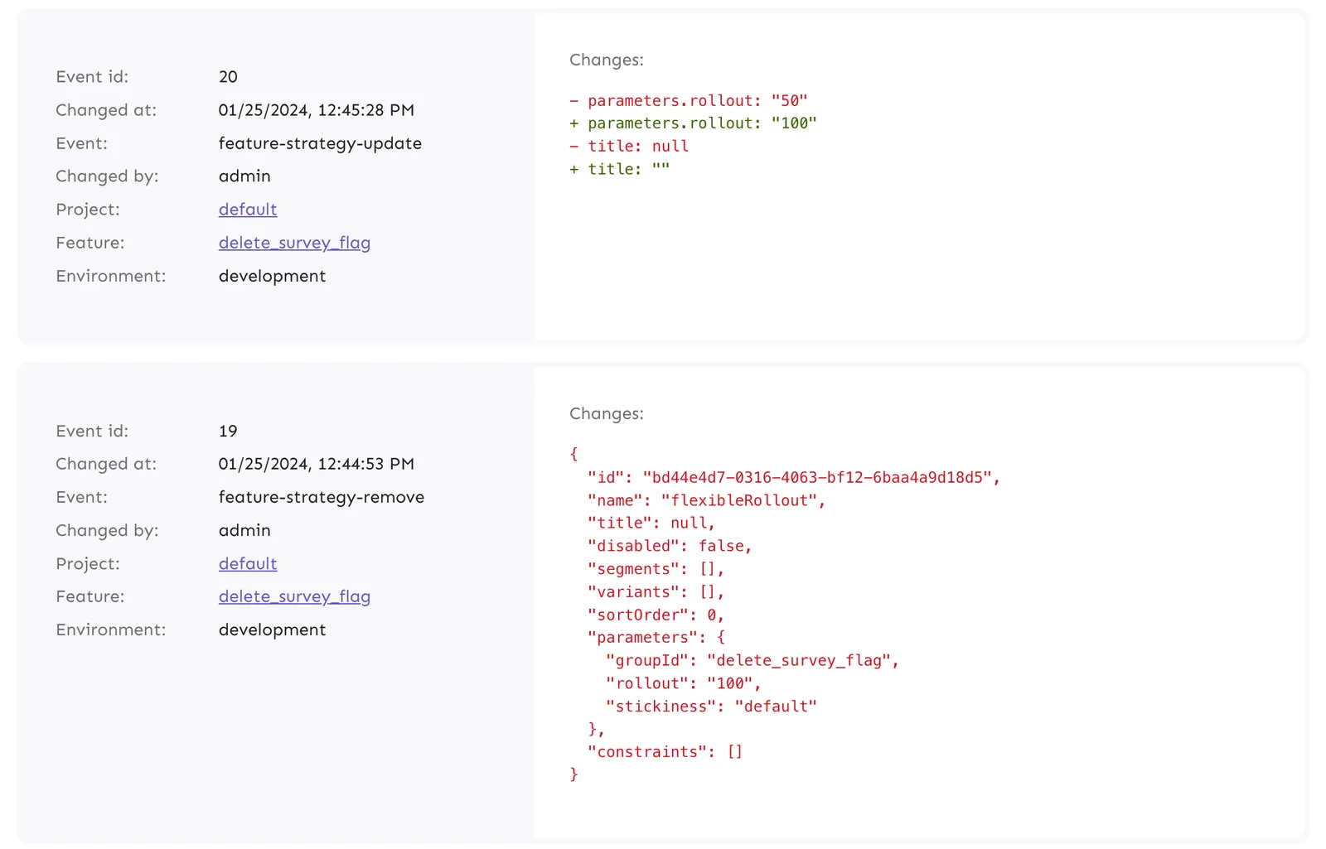Click the "rollout": "100" JSON line

pyautogui.click(x=683, y=683)
